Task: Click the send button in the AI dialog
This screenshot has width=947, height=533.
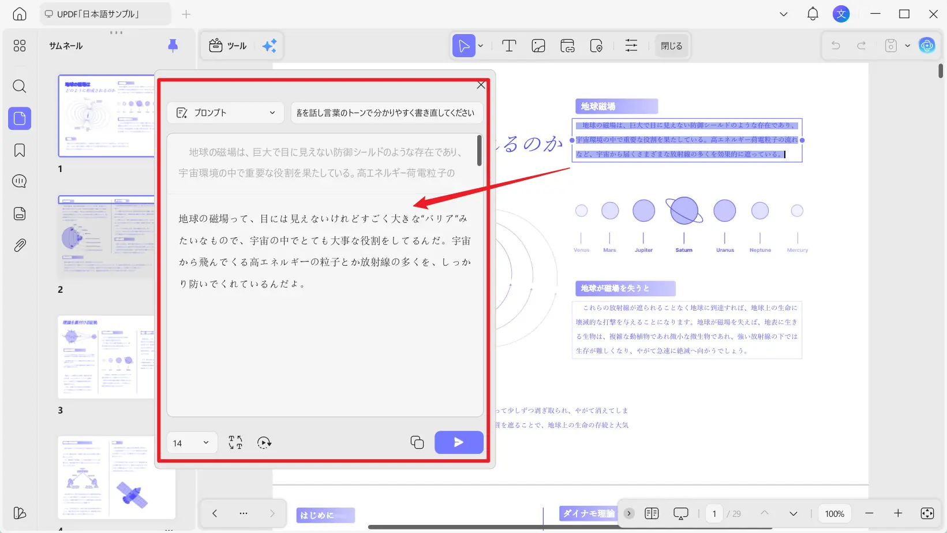Action: click(x=459, y=442)
